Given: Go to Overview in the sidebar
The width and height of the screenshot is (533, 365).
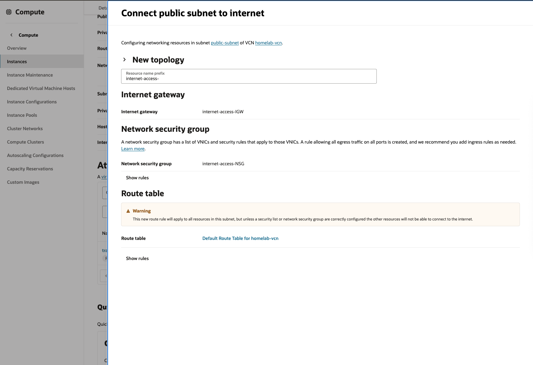Looking at the screenshot, I should 17,48.
